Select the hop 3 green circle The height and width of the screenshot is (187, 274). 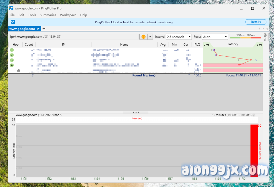pyautogui.click(x=12, y=60)
